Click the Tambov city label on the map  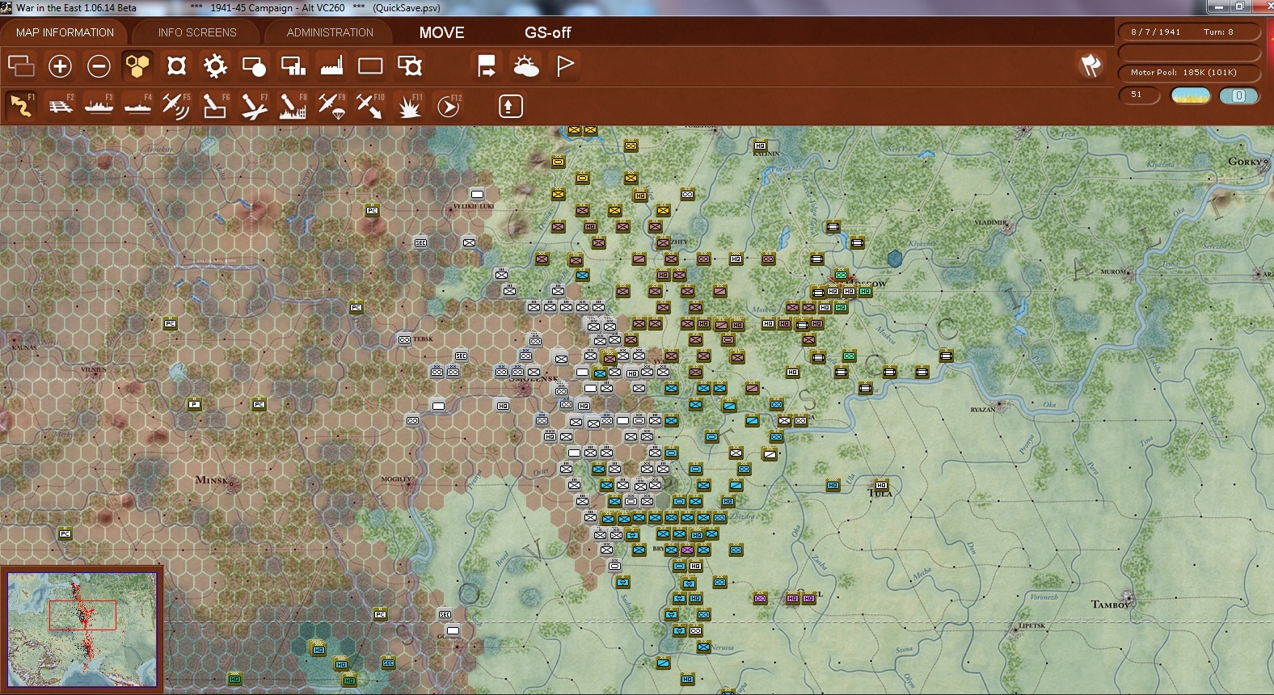tap(1112, 604)
